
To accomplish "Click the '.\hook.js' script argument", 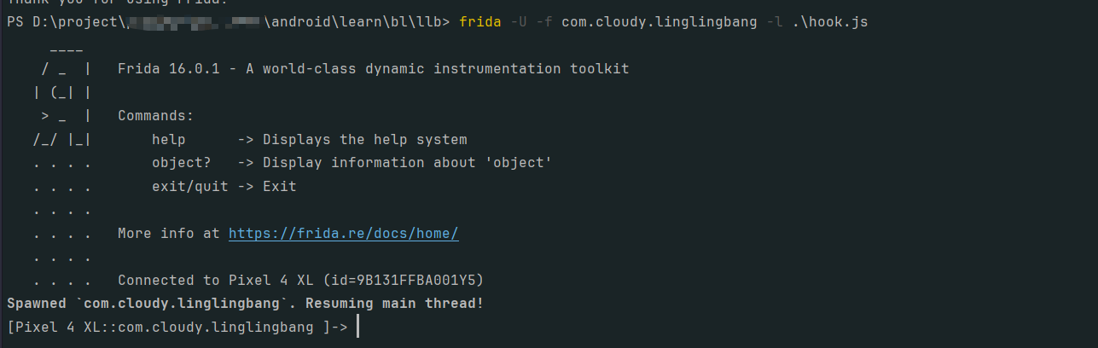I will click(829, 21).
